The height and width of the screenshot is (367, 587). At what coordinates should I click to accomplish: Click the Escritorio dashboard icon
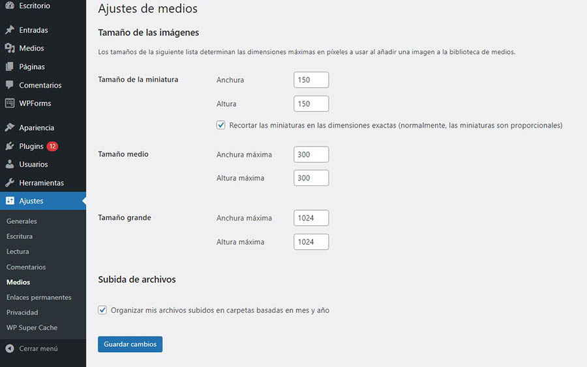(10, 6)
